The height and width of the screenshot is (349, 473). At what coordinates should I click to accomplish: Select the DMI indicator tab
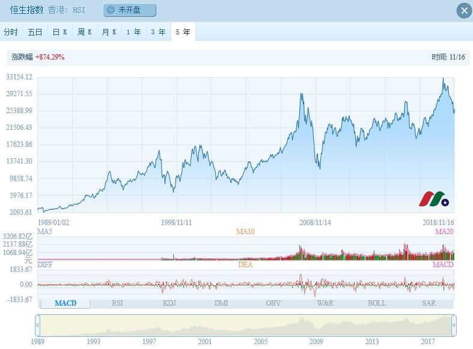coord(221,303)
